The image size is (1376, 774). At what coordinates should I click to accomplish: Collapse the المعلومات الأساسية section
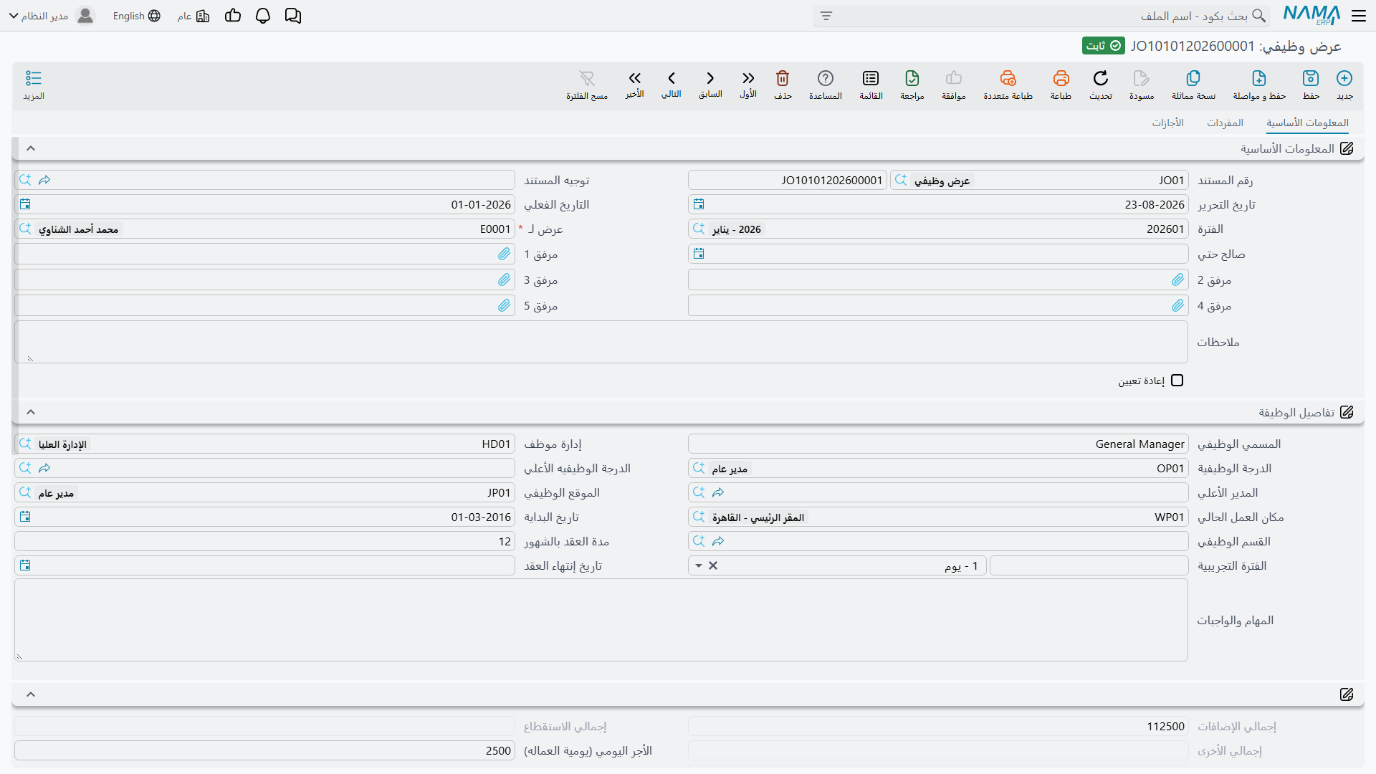(x=31, y=148)
